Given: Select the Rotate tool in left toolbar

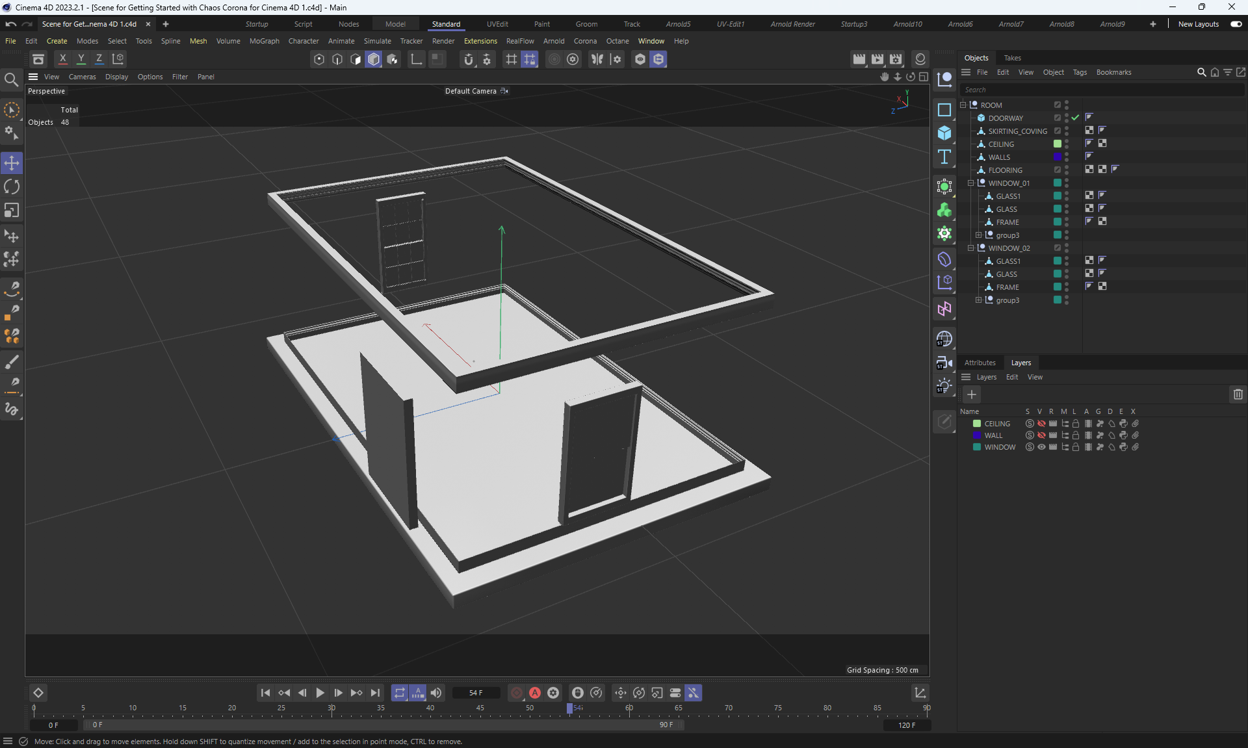Looking at the screenshot, I should coord(12,187).
